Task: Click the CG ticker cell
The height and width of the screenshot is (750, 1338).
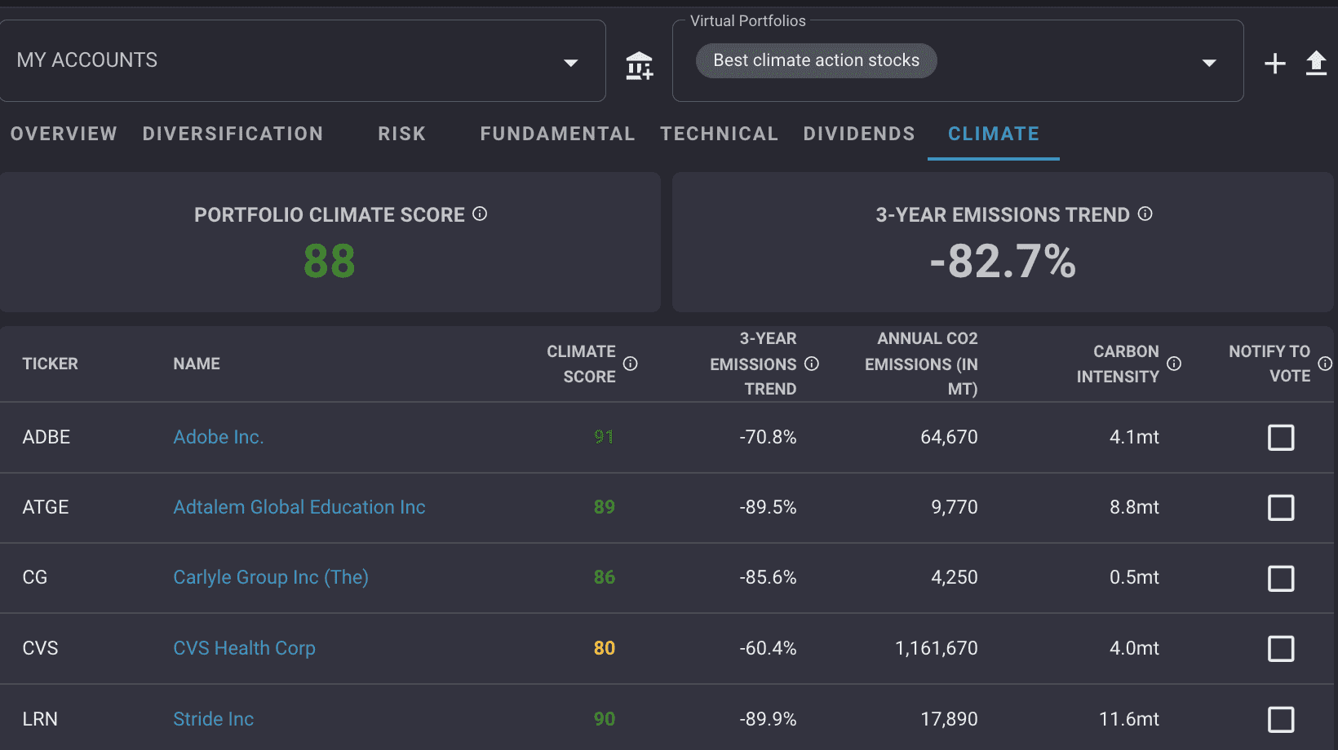Action: click(x=35, y=577)
